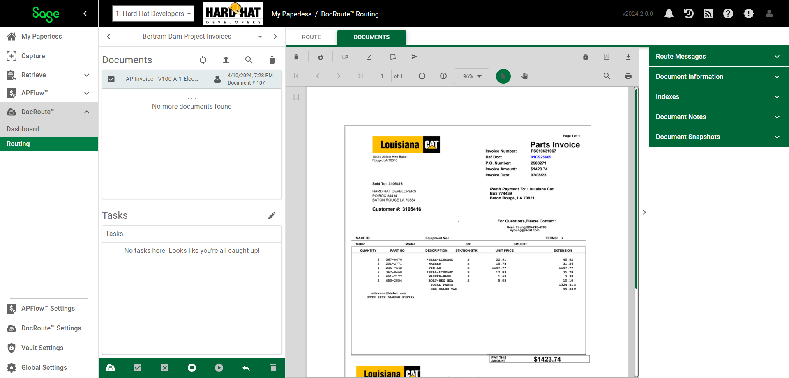Activate the green pointer select tool
Viewport: 789px width, 378px height.
click(x=503, y=76)
